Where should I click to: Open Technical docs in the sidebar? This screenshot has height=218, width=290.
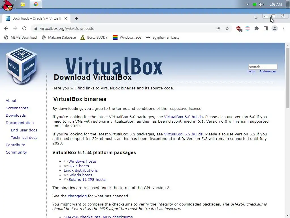[x=24, y=138]
